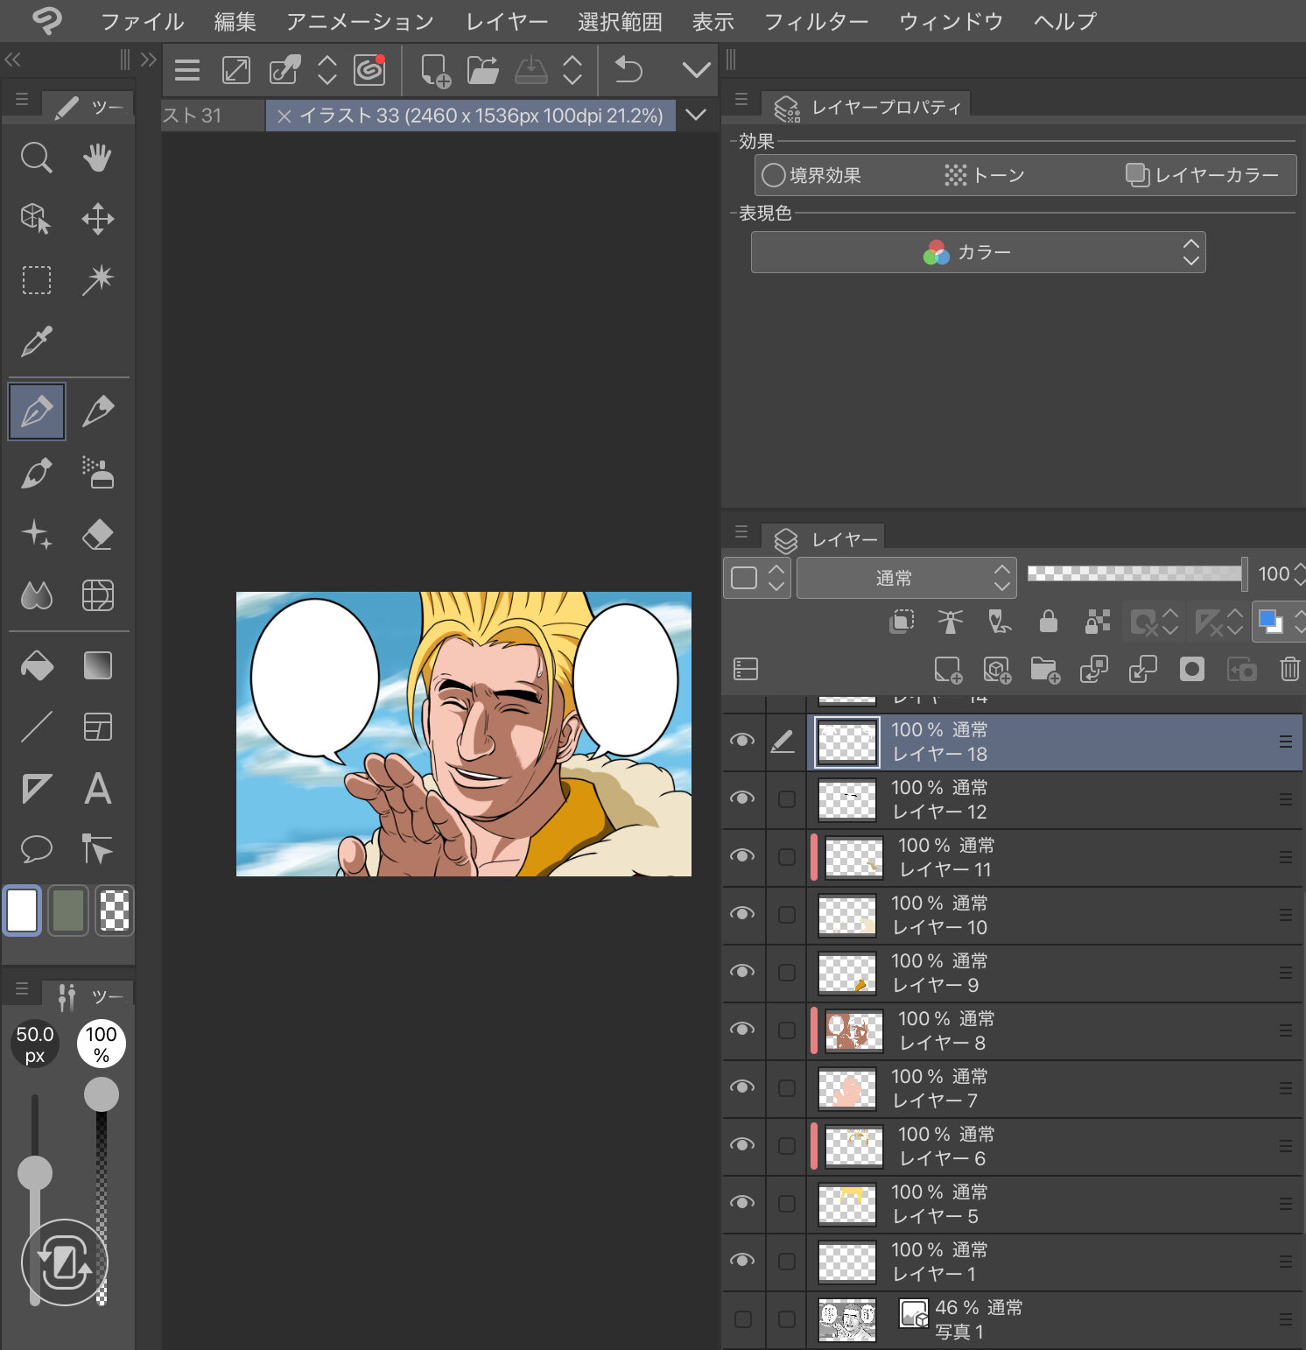This screenshot has height=1350, width=1306.
Task: Show the 写真 1 layer
Action: pos(742,1319)
